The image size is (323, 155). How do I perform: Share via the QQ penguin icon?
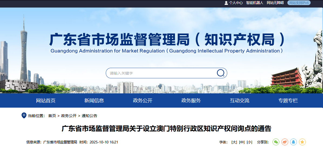[x=293, y=142]
